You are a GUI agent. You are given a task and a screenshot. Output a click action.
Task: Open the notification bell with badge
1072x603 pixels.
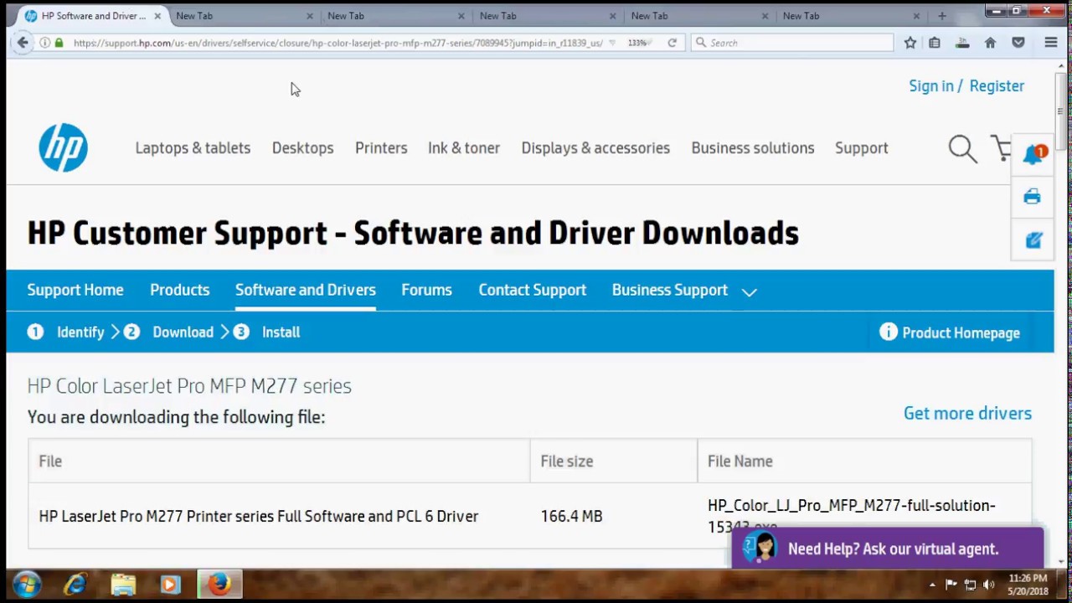click(1033, 154)
